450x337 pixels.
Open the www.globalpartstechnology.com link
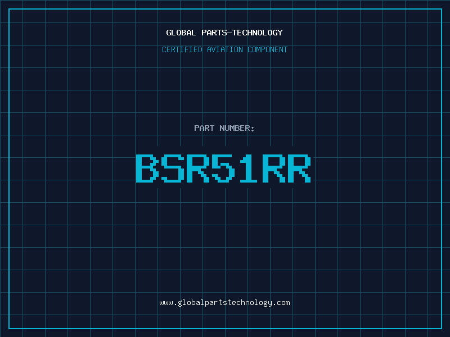[x=224, y=303]
